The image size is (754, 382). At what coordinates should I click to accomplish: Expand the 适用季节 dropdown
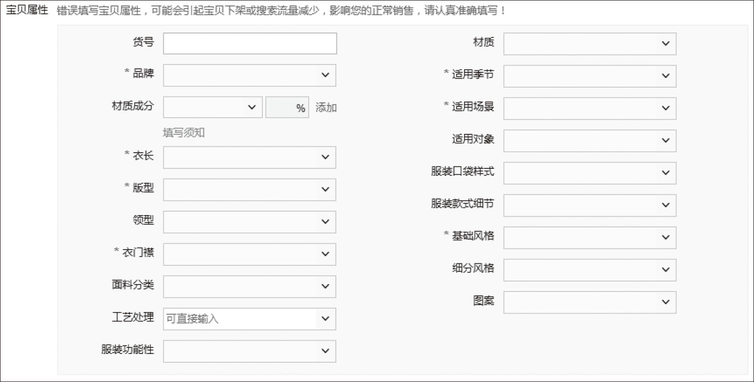[590, 76]
